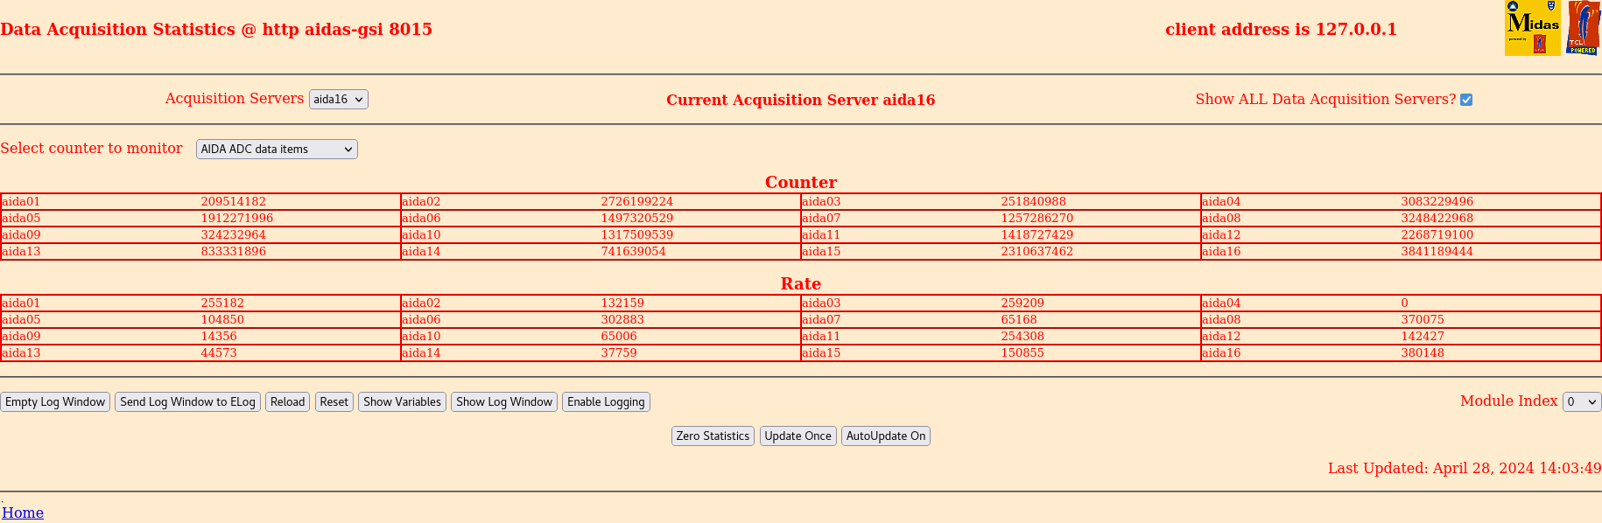The image size is (1602, 523).
Task: Click the Midas logo icon
Action: coord(1532,28)
